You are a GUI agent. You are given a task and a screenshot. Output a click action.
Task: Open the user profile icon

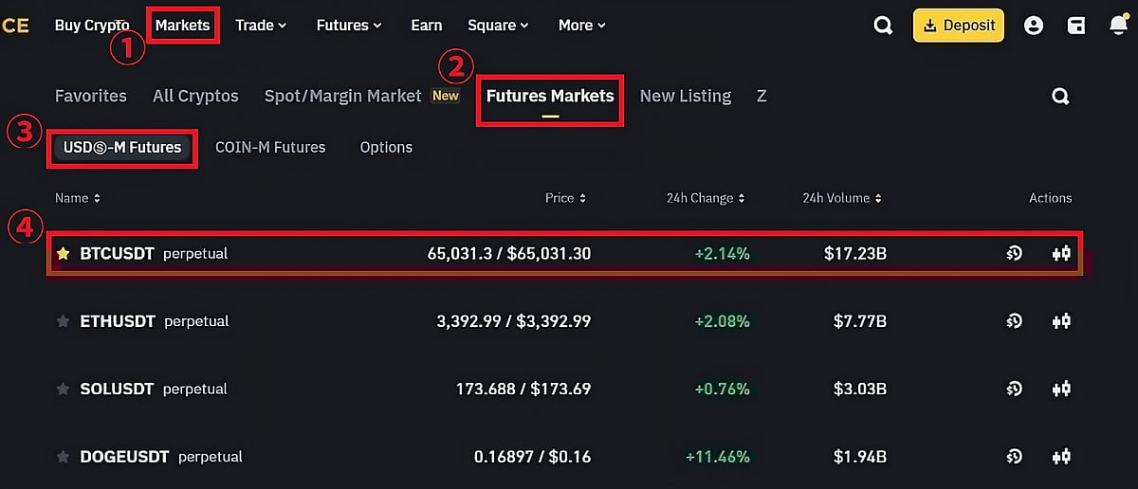(x=1034, y=26)
